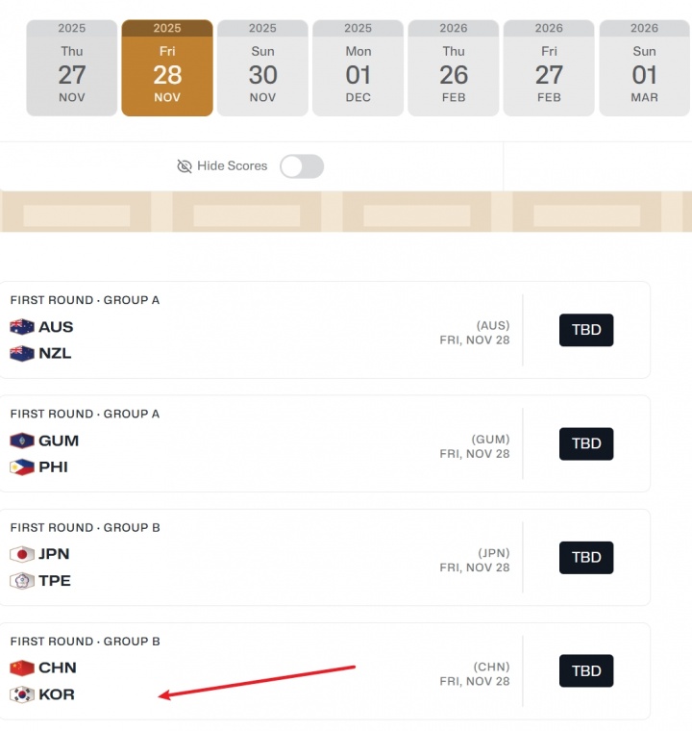Select the Sun 30 Nov date tab
This screenshot has height=731, width=692.
(x=262, y=69)
